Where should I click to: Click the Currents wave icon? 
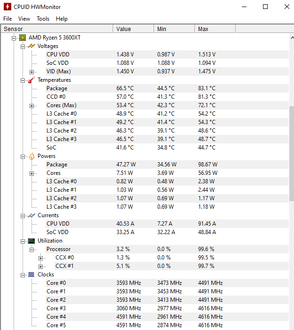click(31, 215)
